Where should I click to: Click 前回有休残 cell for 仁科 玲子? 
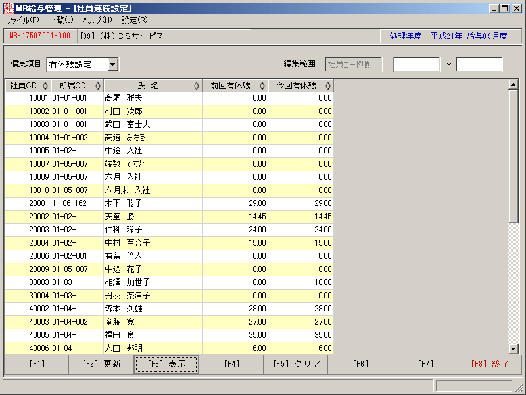(x=235, y=230)
